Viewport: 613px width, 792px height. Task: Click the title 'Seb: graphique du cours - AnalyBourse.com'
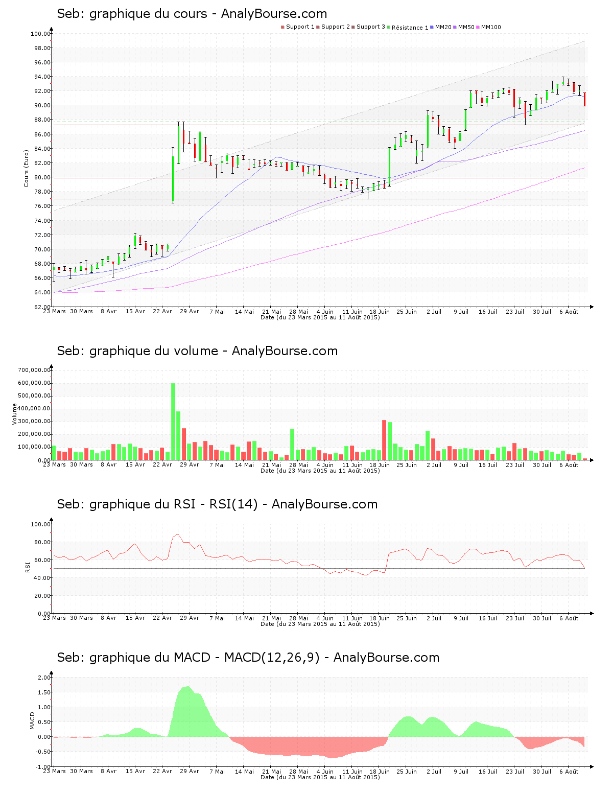pyautogui.click(x=192, y=14)
